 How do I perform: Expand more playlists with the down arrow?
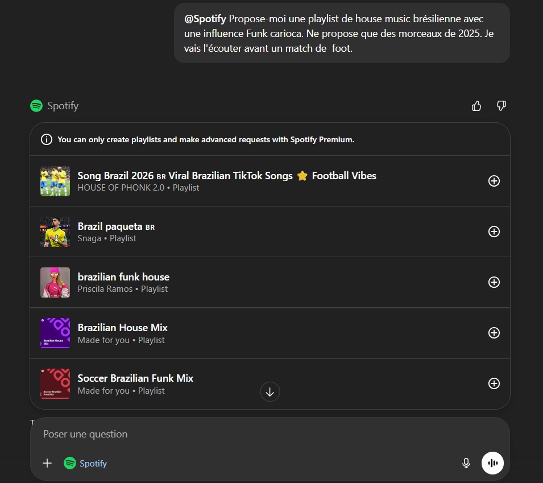[x=270, y=391]
